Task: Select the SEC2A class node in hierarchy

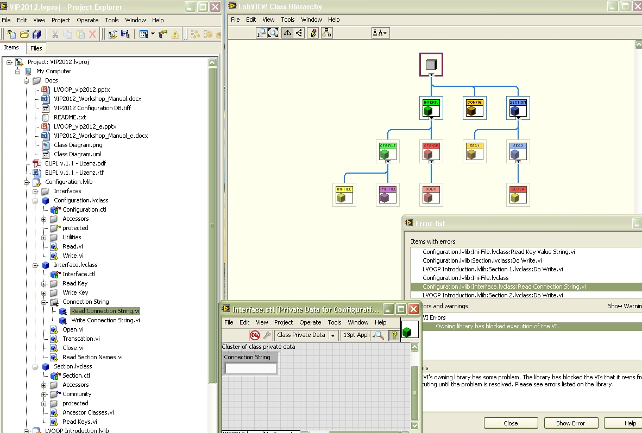Action: 518,195
